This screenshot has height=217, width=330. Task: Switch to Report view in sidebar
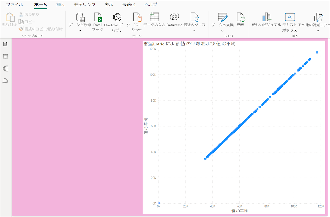[5, 44]
